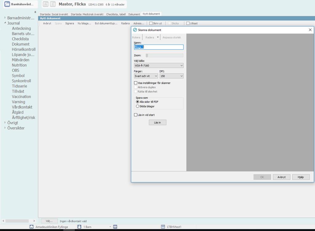Select Alla sidor till PDF radio button
315x231 pixels.
point(138,102)
